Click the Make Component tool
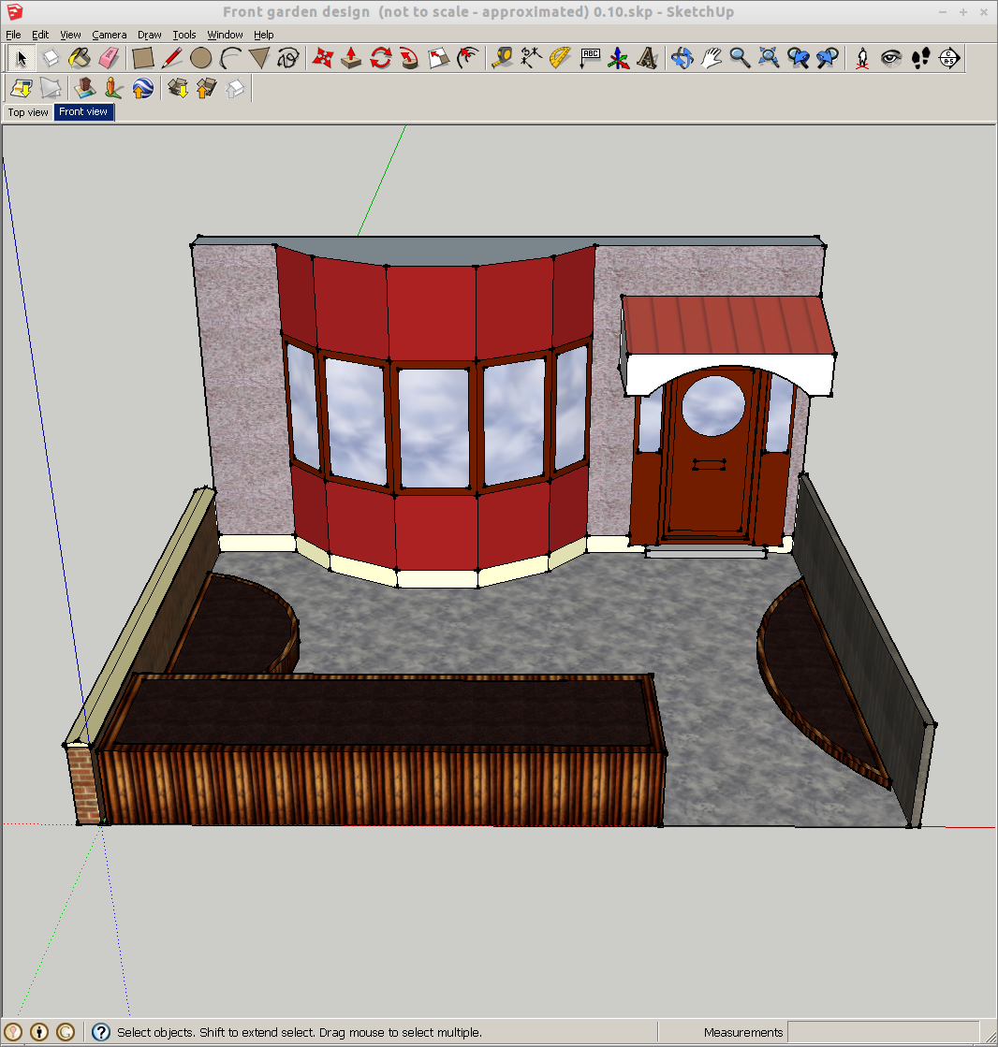Screen dimensions: 998x1047 (x=51, y=59)
